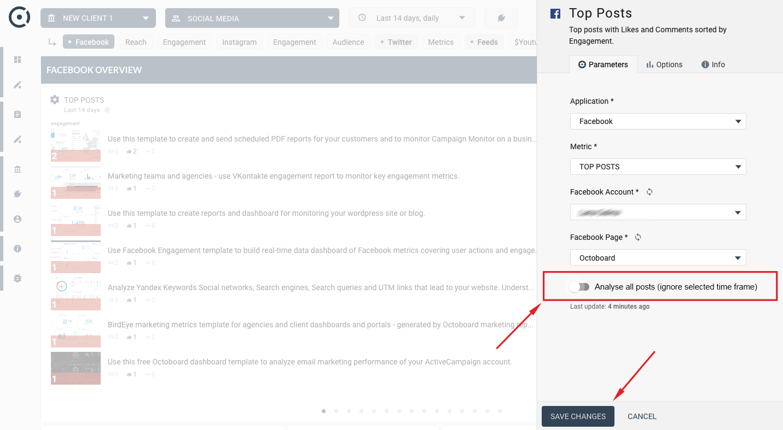Viewport: 783px width, 430px height.
Task: Open thumbnail of the ActiveCampaign post
Action: 76,368
